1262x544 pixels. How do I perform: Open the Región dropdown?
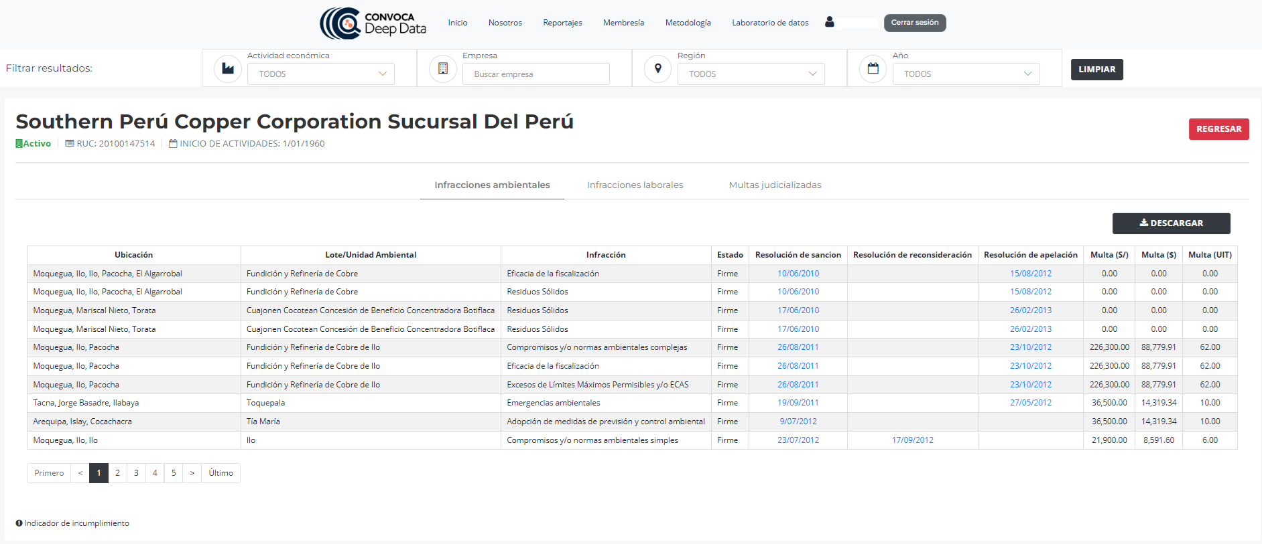tap(751, 74)
